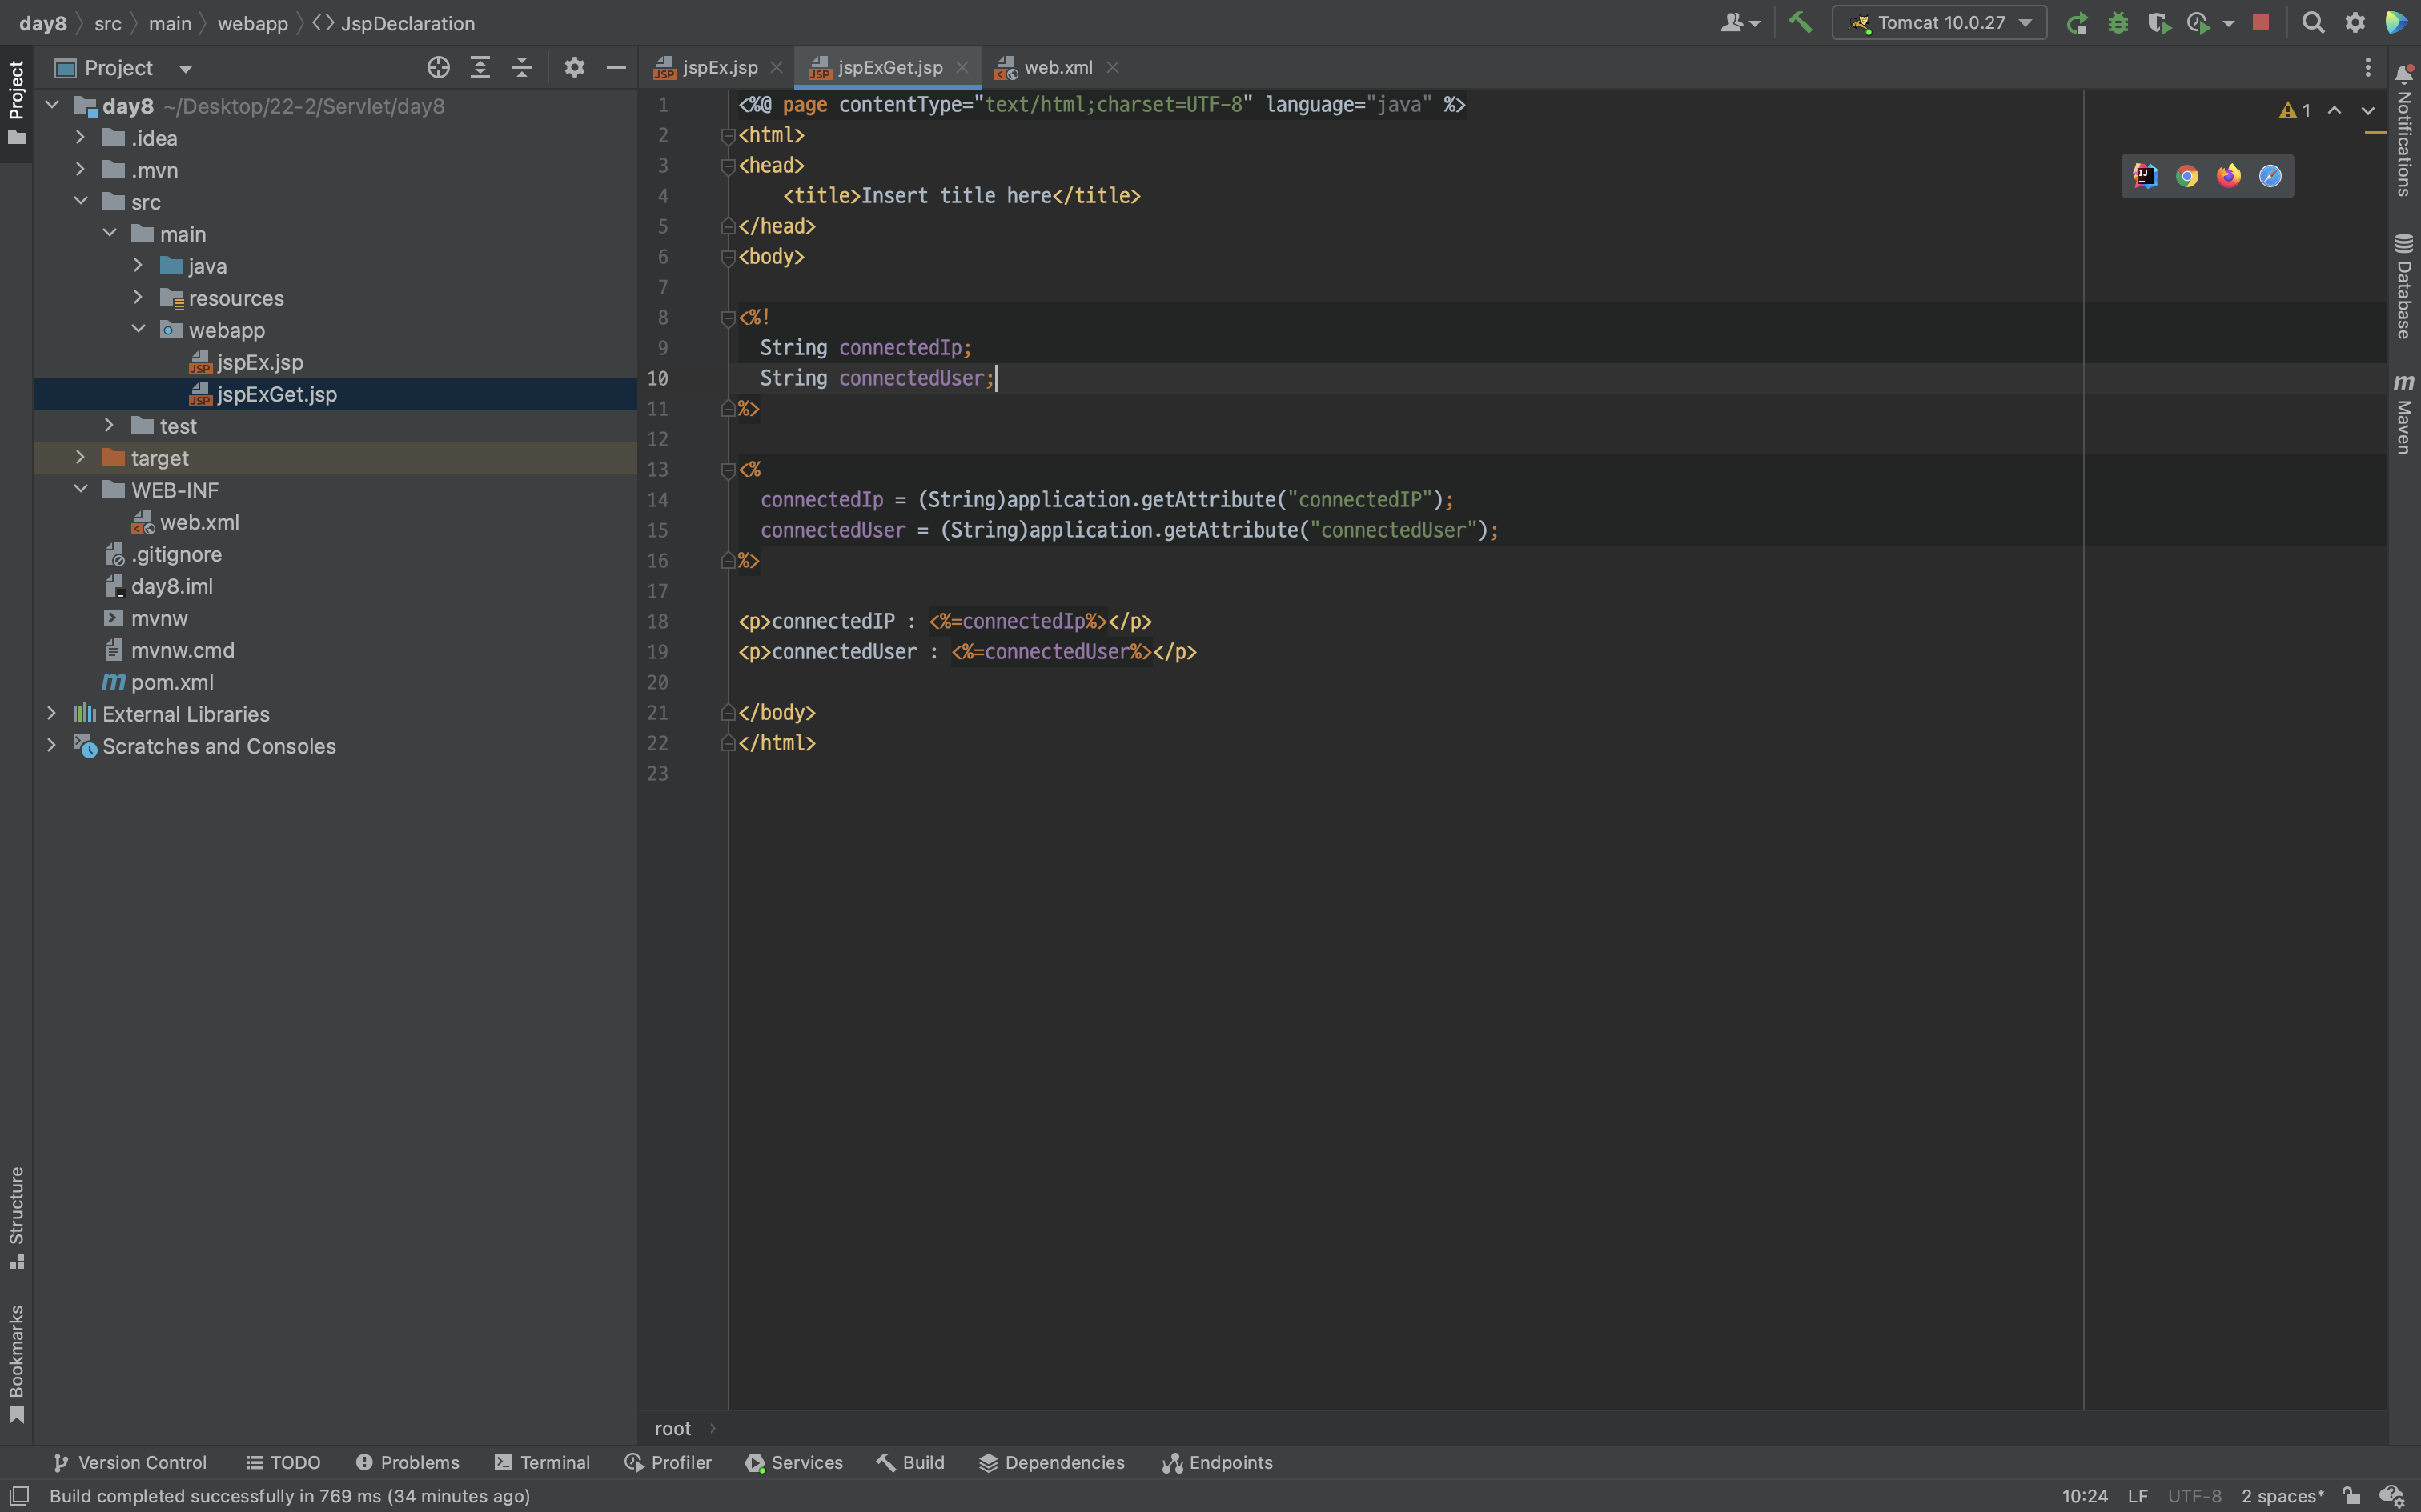The image size is (2421, 1512).
Task: Collapse the webapp folder
Action: coord(138,330)
